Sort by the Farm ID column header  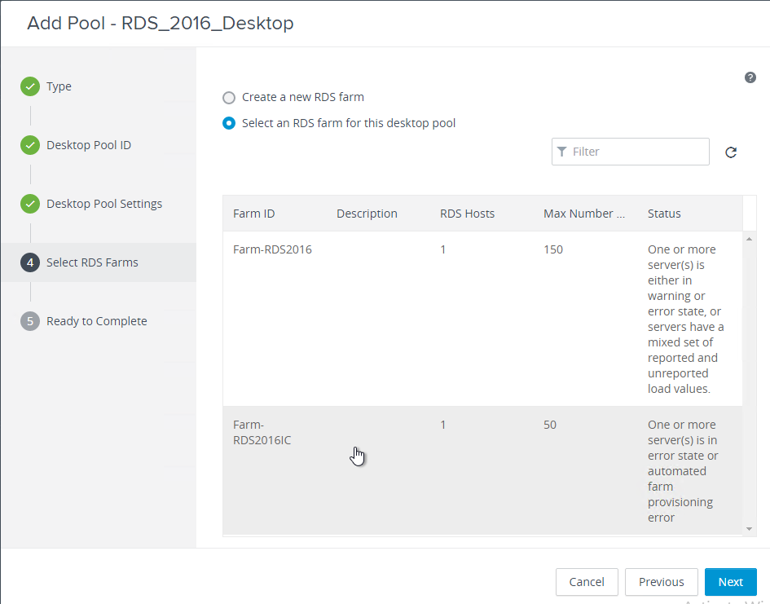click(x=254, y=214)
